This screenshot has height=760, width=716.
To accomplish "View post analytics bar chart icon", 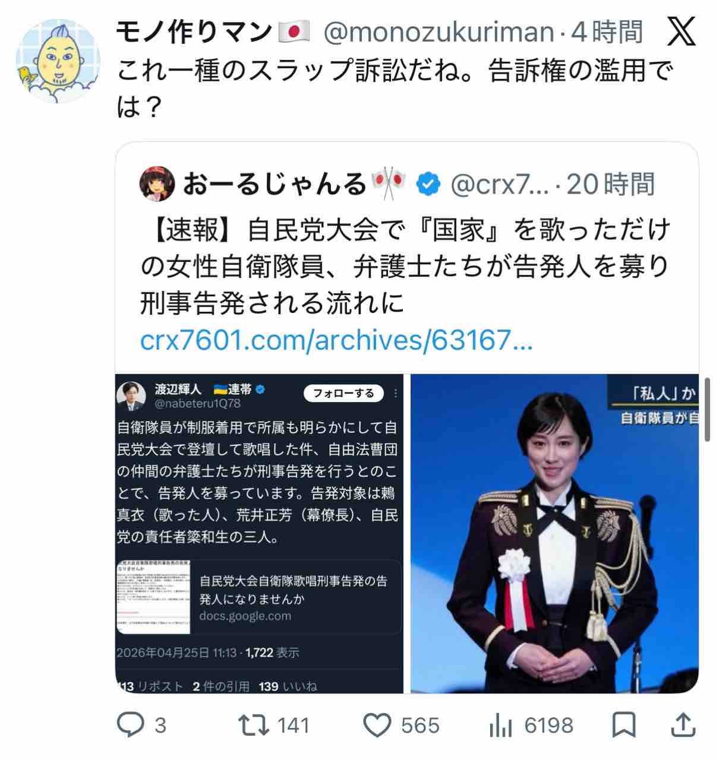I will click(501, 725).
